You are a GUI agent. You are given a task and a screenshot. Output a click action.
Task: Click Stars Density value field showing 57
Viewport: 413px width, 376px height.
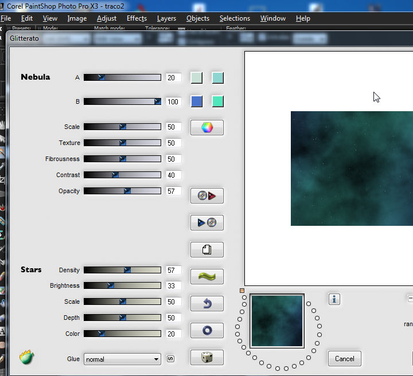click(174, 270)
